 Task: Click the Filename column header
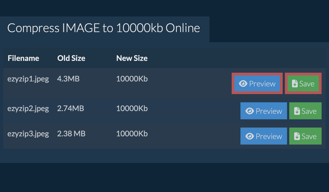pyautogui.click(x=23, y=58)
